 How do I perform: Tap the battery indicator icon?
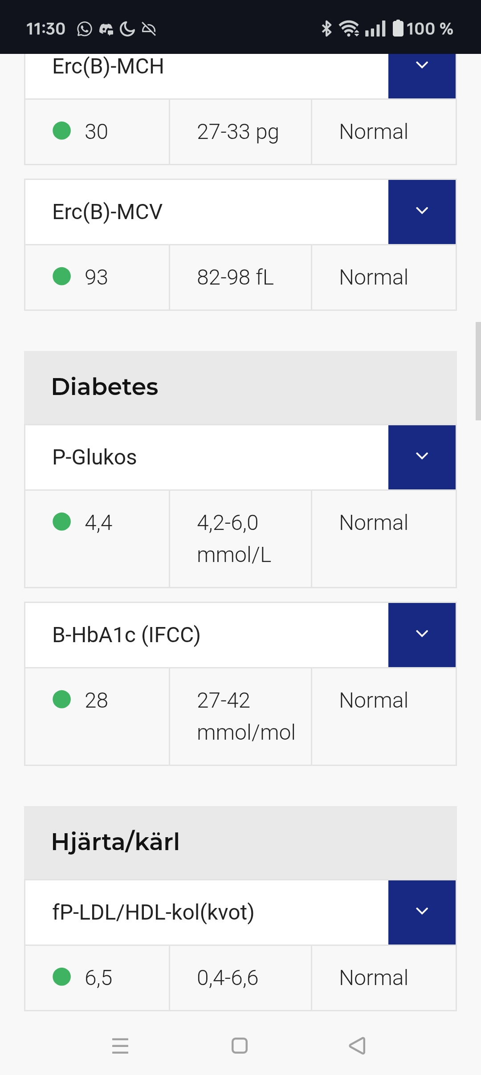tap(398, 29)
